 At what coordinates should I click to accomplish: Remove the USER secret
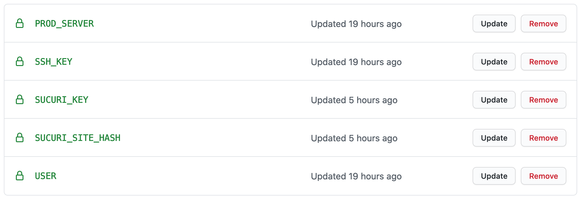click(x=543, y=176)
